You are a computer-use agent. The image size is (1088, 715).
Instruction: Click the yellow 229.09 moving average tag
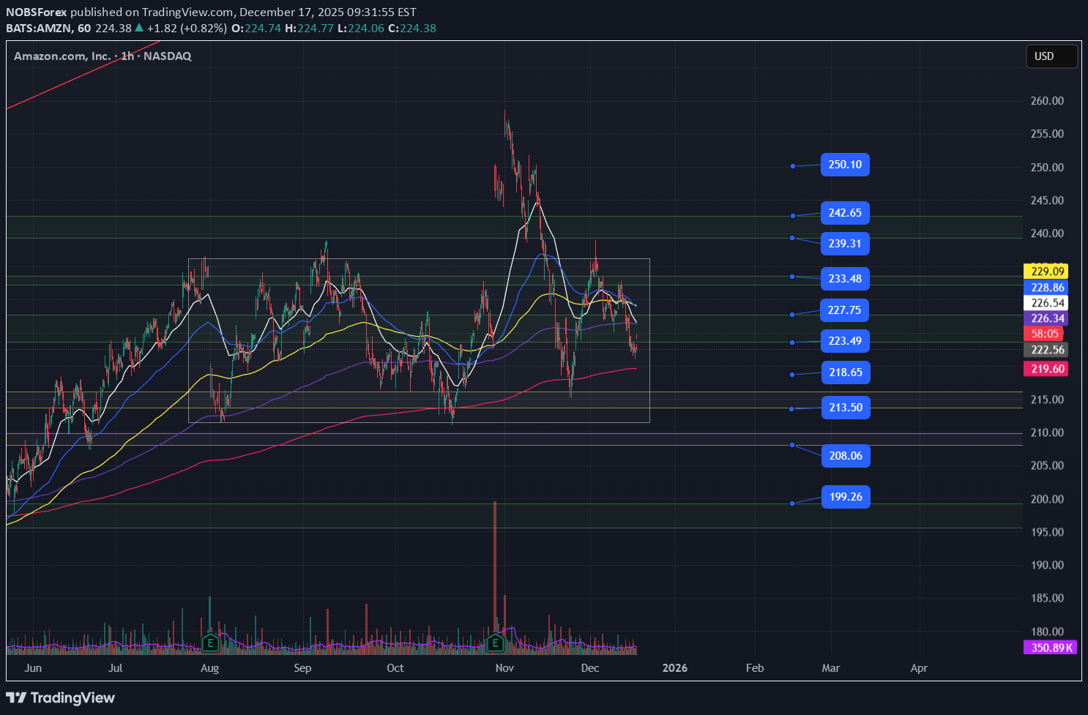pos(1048,272)
